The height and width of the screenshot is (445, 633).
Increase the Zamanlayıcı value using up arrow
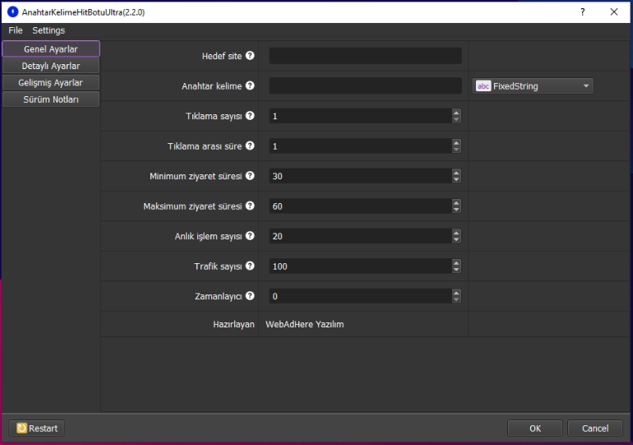[x=456, y=293]
